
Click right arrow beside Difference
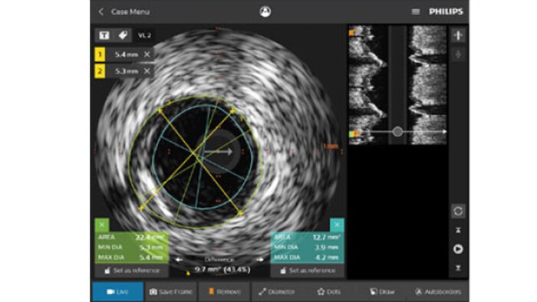[260, 260]
